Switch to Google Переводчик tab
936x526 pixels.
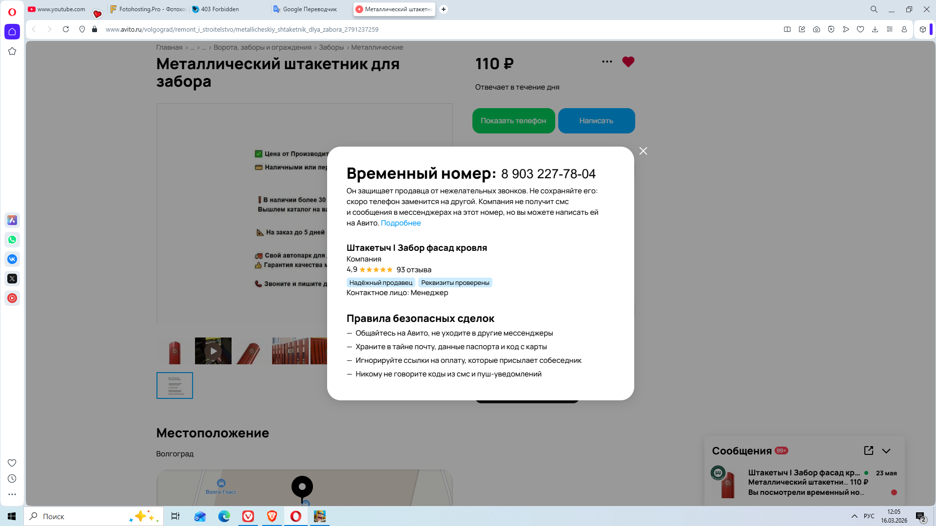coord(310,9)
